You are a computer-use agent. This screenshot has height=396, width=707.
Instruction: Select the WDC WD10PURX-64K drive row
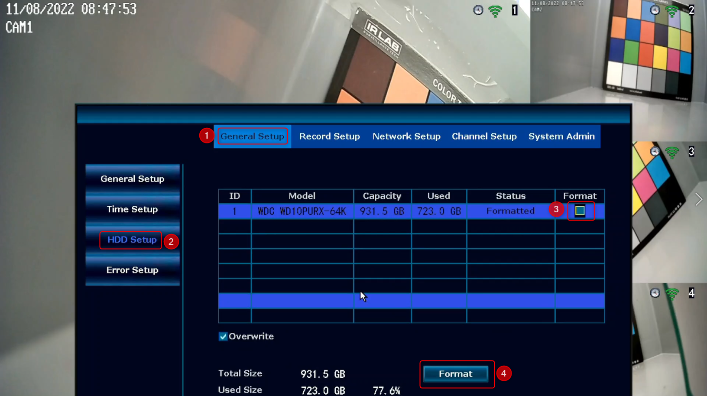pyautogui.click(x=411, y=211)
